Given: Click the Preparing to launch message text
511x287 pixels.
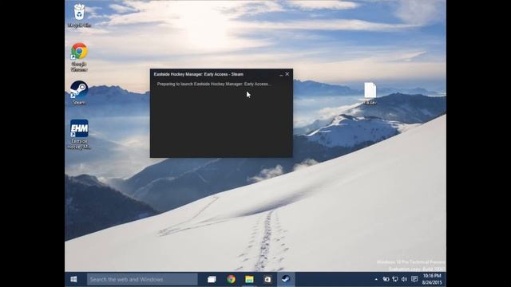Looking at the screenshot, I should coord(214,84).
